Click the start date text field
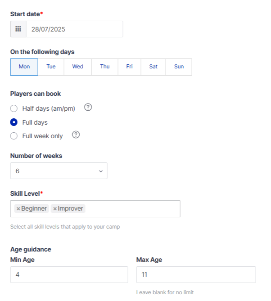 (75, 29)
